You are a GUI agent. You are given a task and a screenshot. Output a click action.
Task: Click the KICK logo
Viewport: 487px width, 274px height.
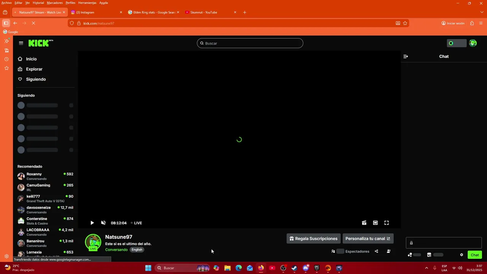tap(41, 43)
